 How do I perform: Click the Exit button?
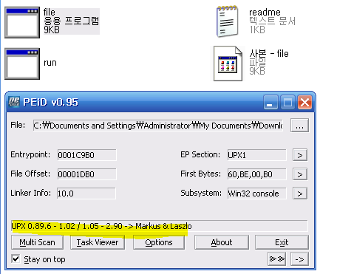click(x=282, y=242)
